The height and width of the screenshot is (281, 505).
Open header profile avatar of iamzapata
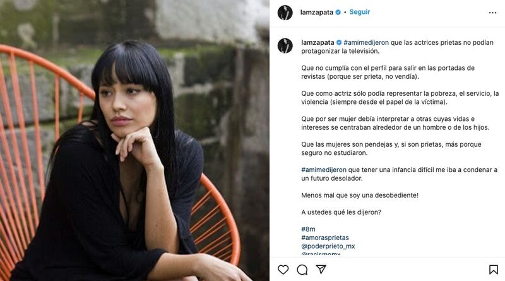coord(285,13)
